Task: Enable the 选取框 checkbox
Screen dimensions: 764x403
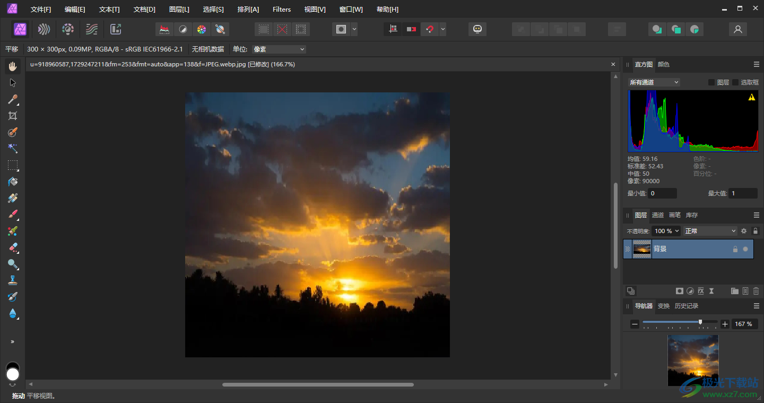Action: 735,82
